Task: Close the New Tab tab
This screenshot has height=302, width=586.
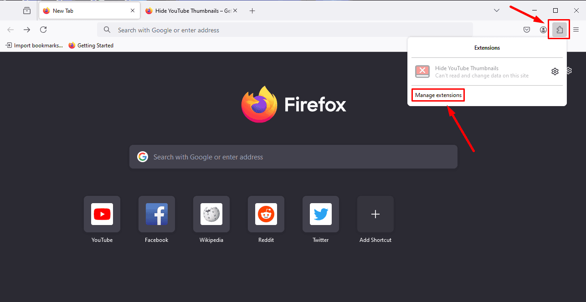Action: (133, 10)
